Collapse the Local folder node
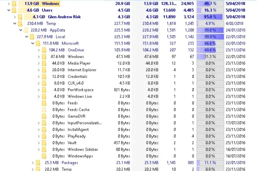The height and width of the screenshot is (171, 259). point(27,37)
